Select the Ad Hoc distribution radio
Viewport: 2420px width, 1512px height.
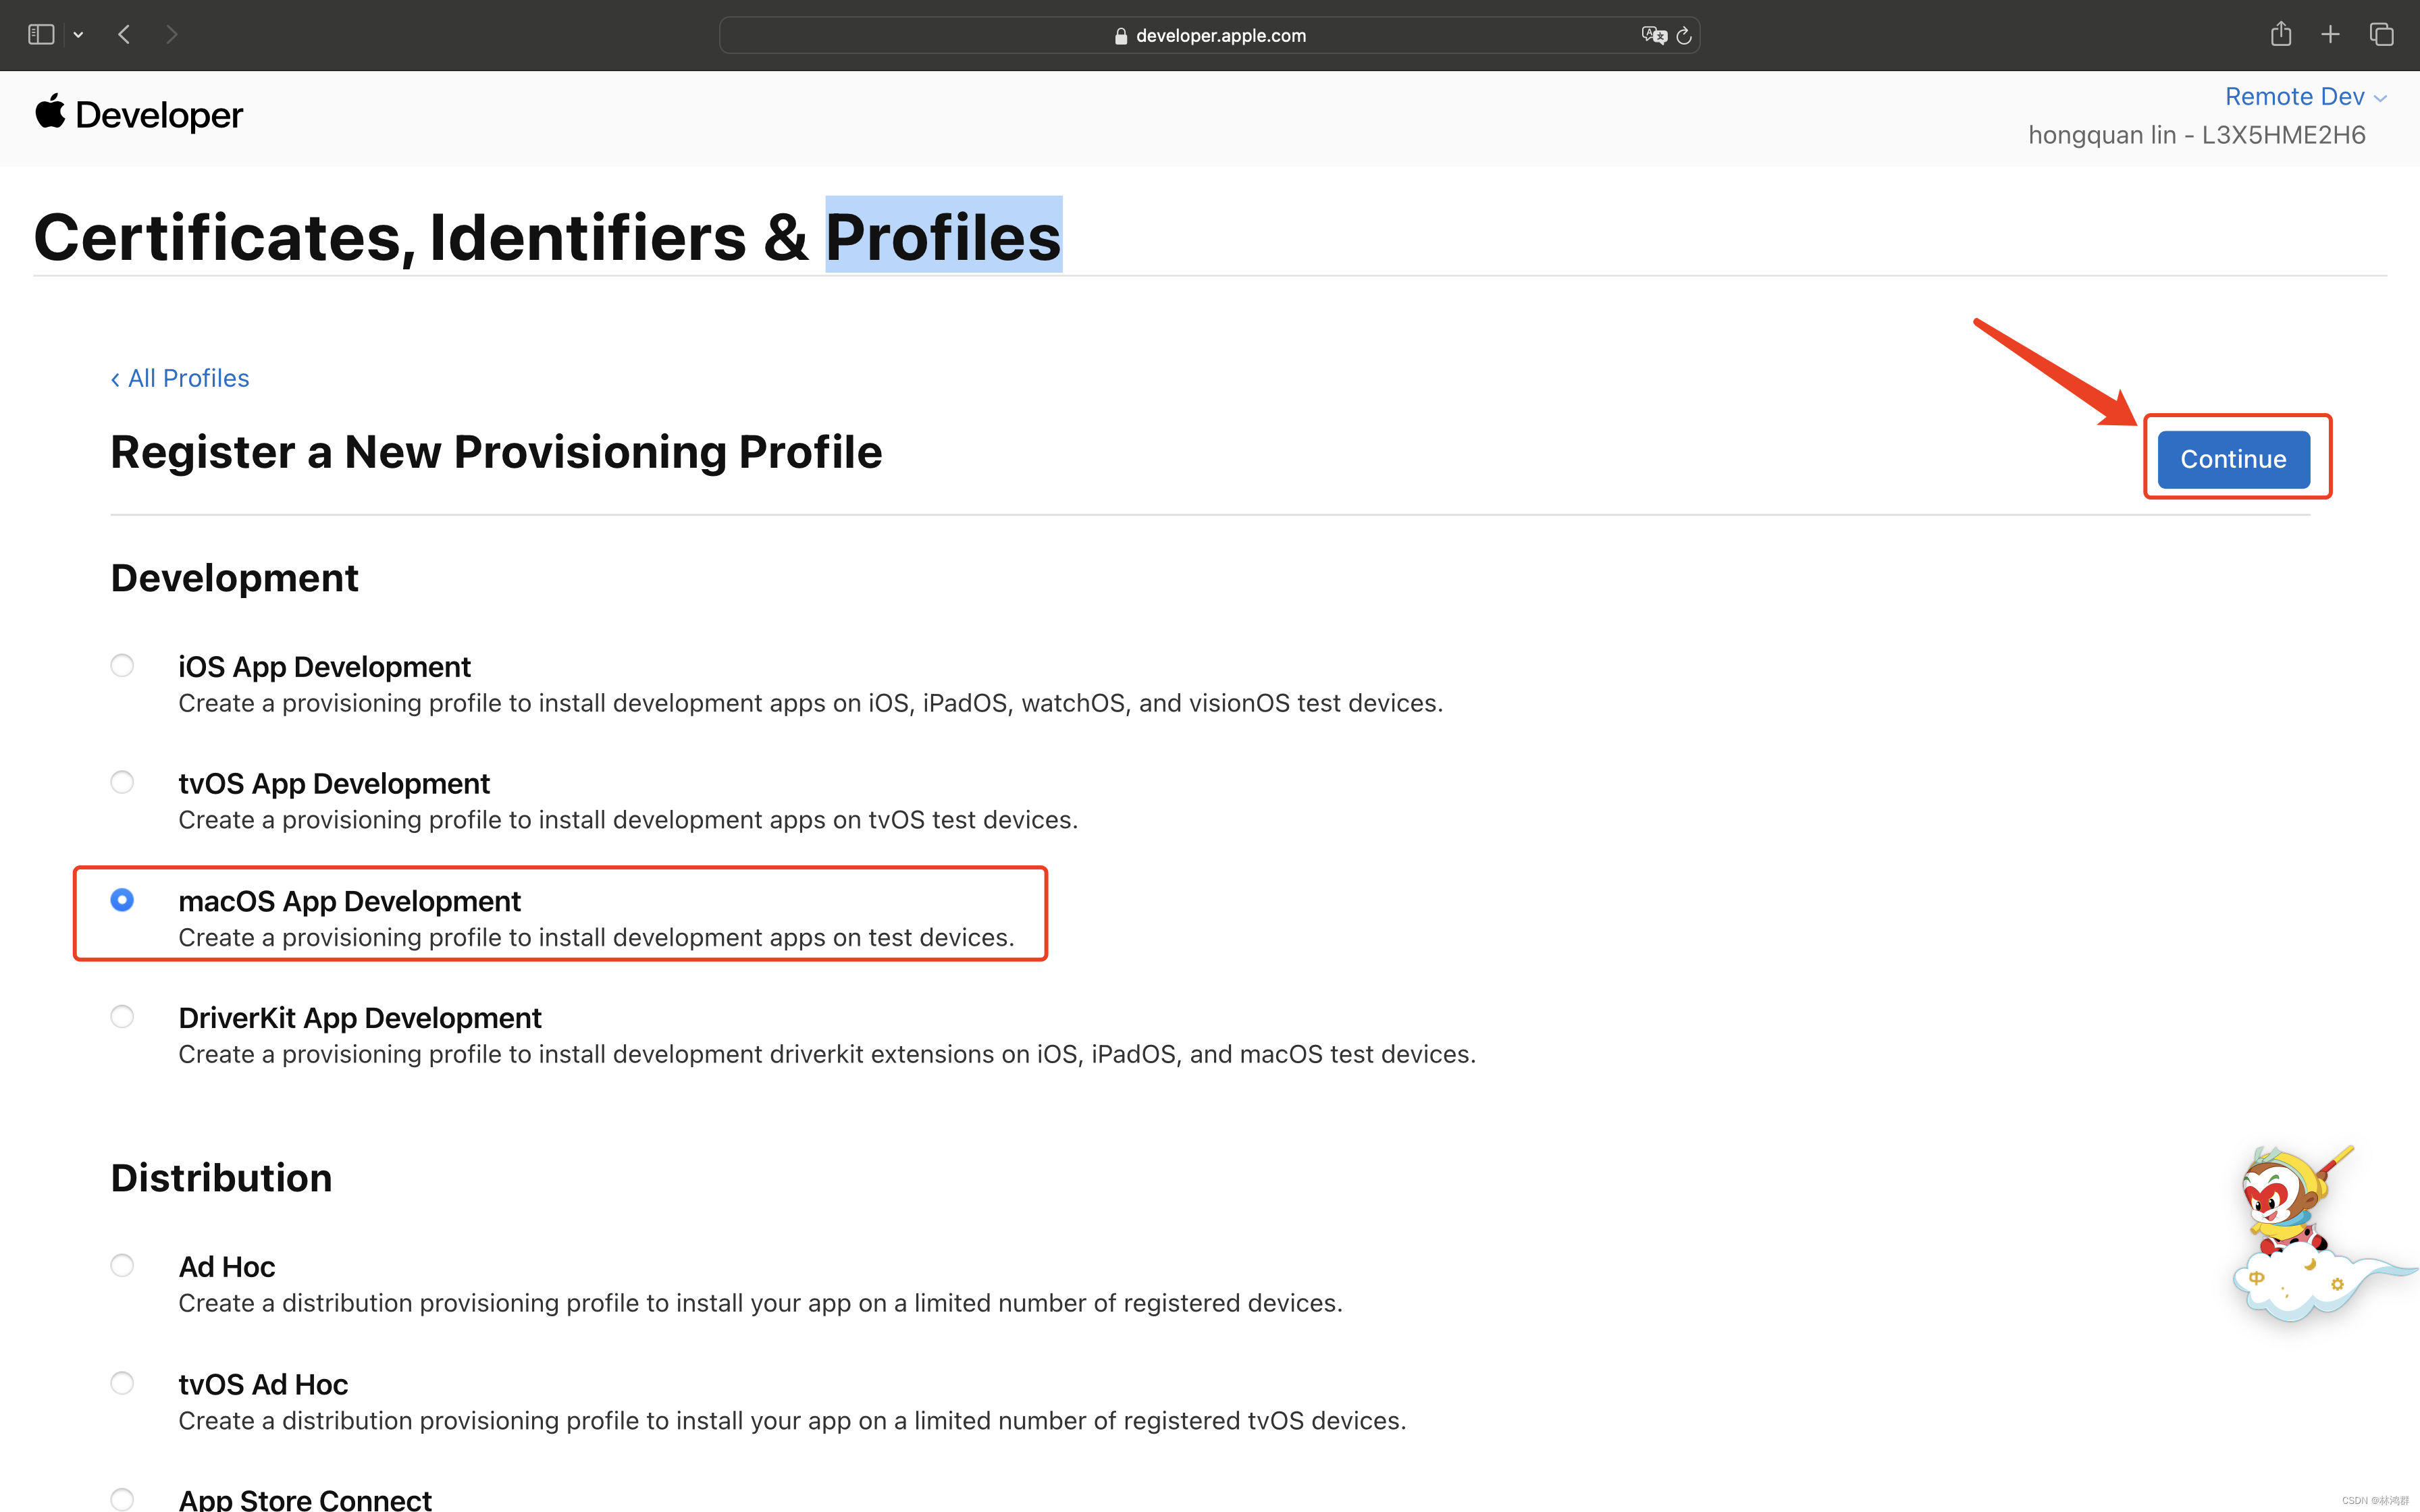click(122, 1265)
